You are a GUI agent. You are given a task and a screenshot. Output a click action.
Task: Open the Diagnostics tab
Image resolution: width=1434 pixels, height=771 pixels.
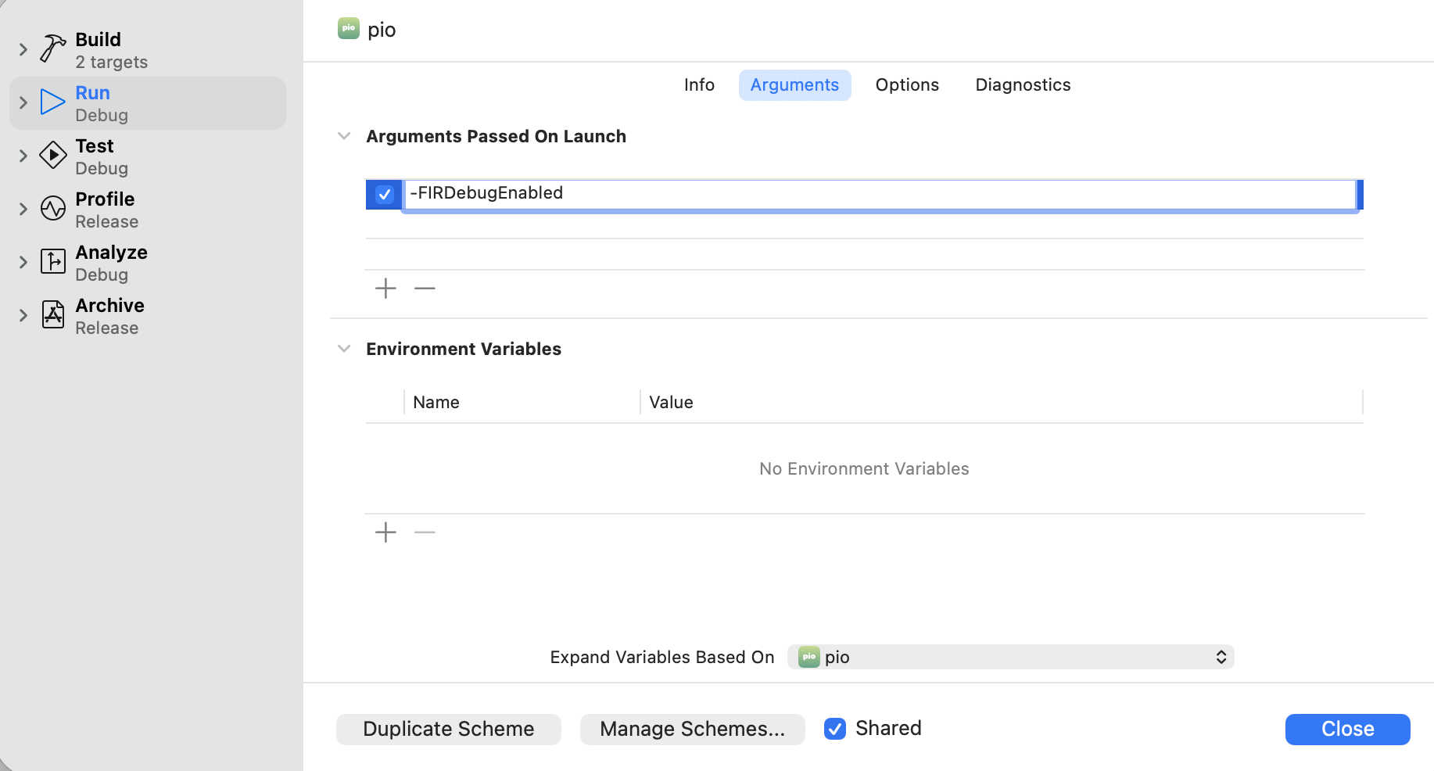[x=1023, y=84]
